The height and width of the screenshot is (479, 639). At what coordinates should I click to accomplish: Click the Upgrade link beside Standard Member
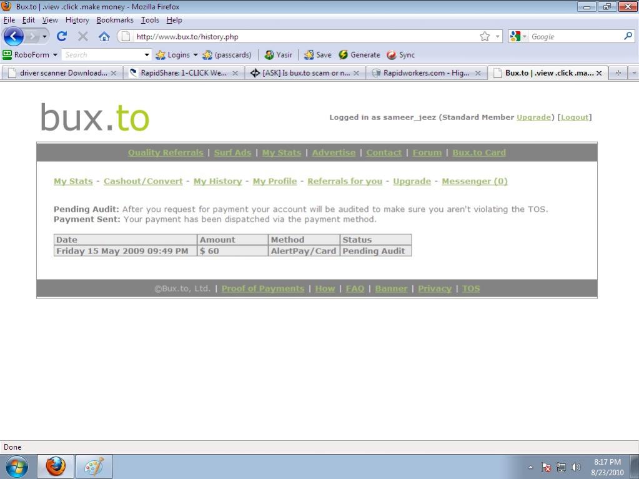533,117
